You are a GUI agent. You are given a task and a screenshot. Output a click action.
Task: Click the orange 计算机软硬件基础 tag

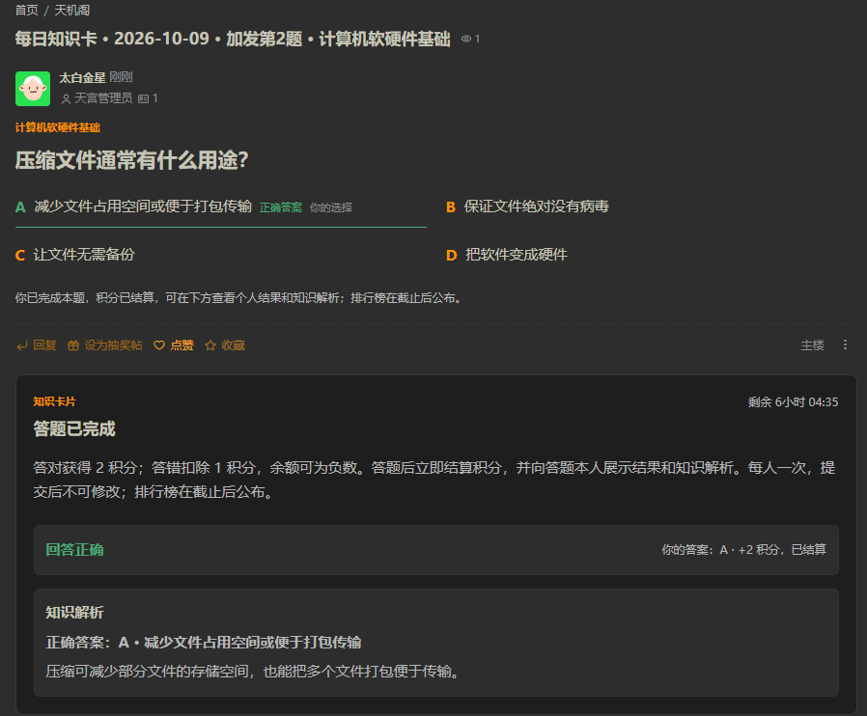(x=58, y=127)
